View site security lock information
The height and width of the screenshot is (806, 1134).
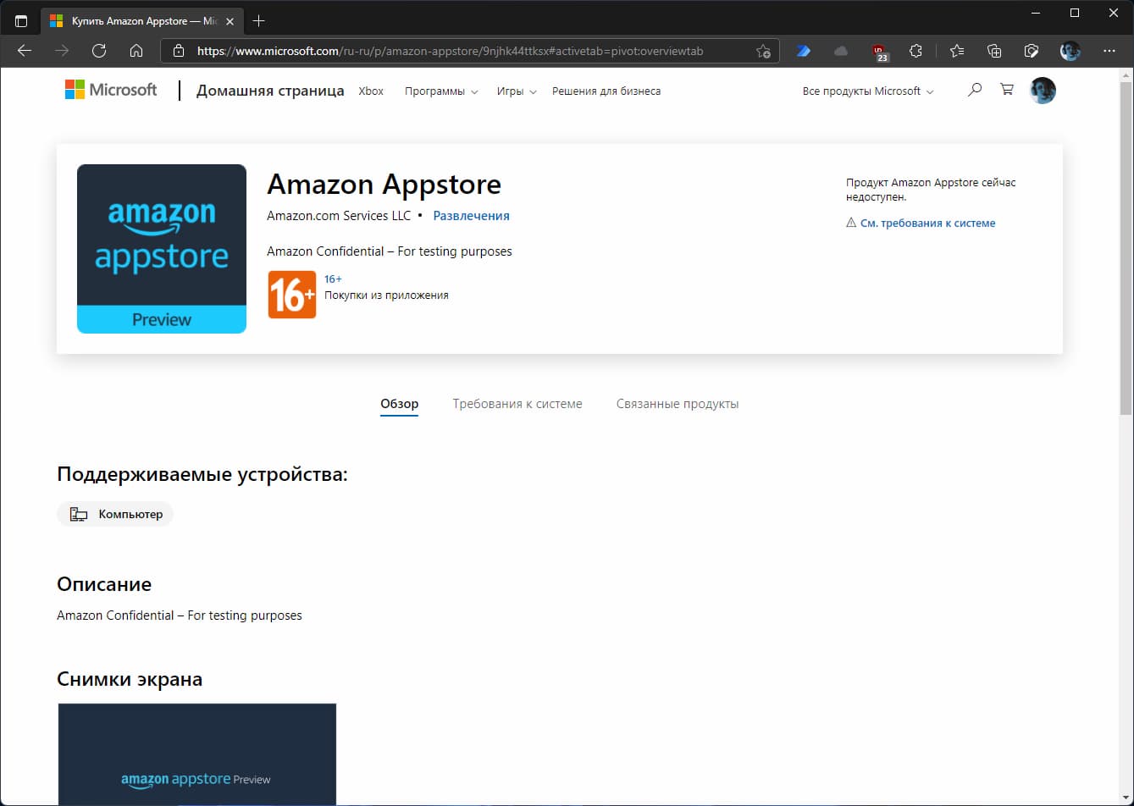[179, 51]
